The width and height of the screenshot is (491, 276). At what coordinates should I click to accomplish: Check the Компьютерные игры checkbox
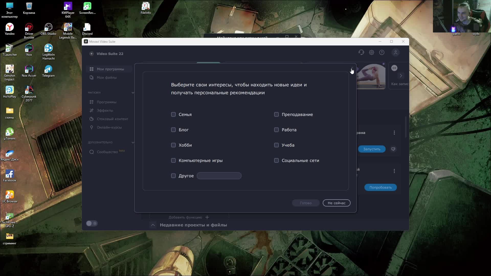coord(173,160)
